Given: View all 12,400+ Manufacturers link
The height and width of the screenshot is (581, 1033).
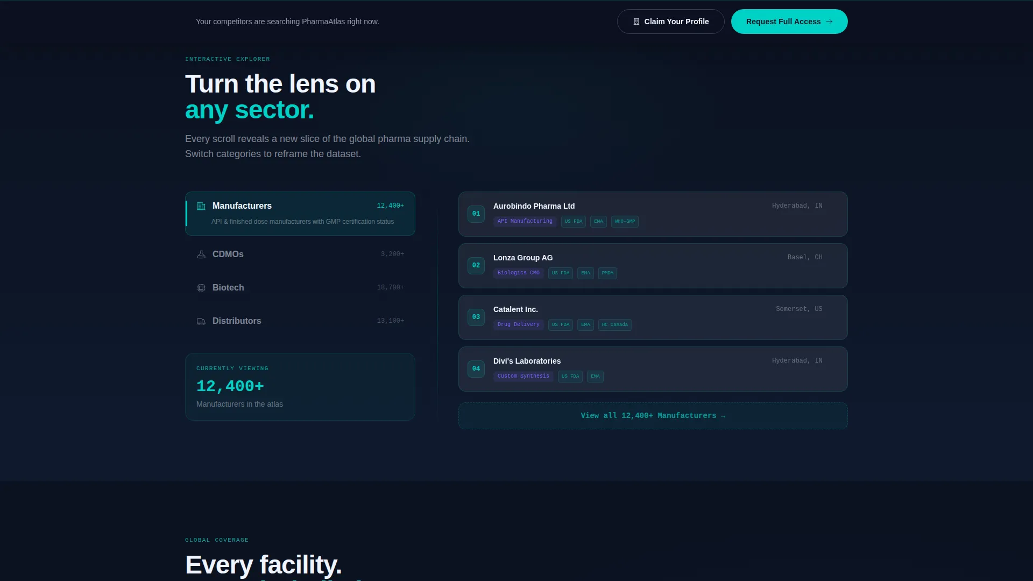Looking at the screenshot, I should coord(653,416).
